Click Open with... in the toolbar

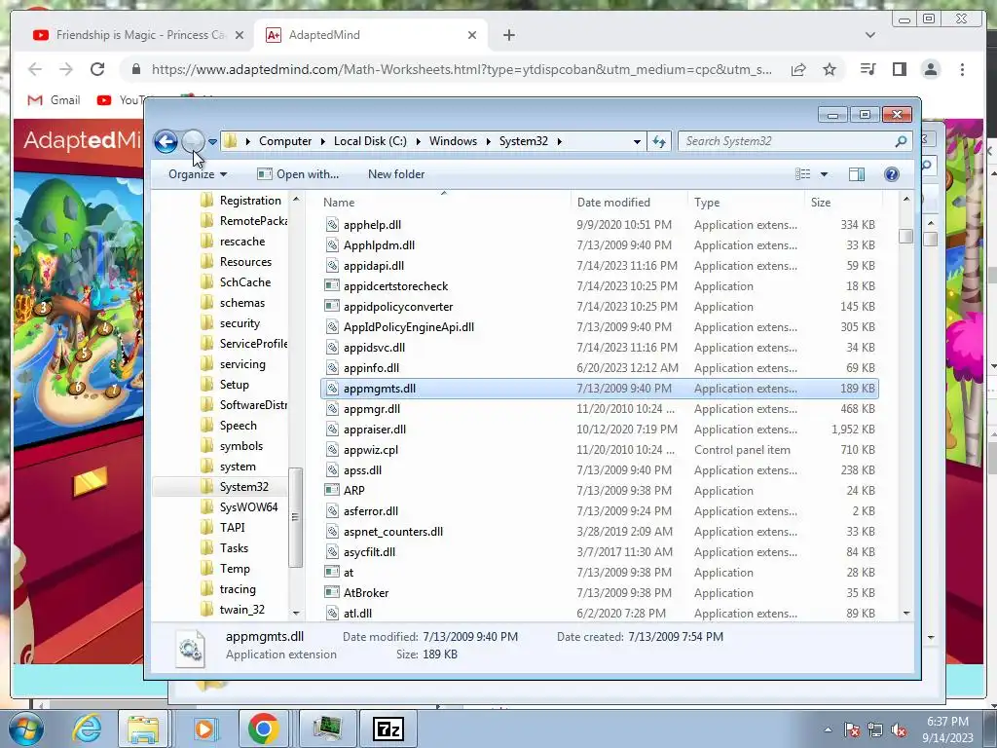point(298,174)
